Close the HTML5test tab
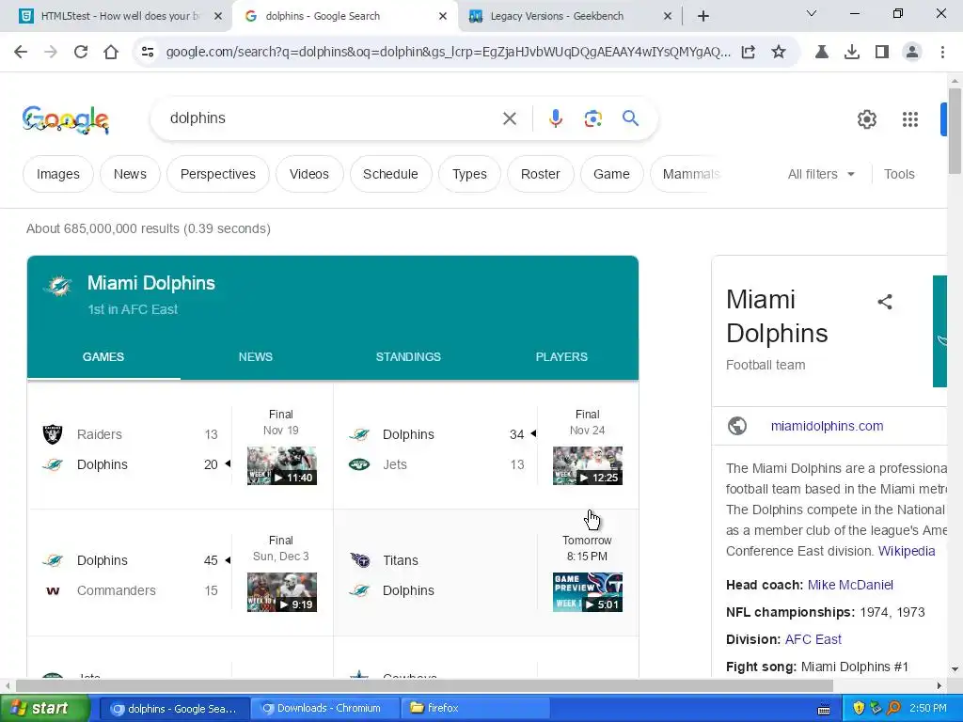Viewport: 963px width, 722px height. click(x=217, y=17)
